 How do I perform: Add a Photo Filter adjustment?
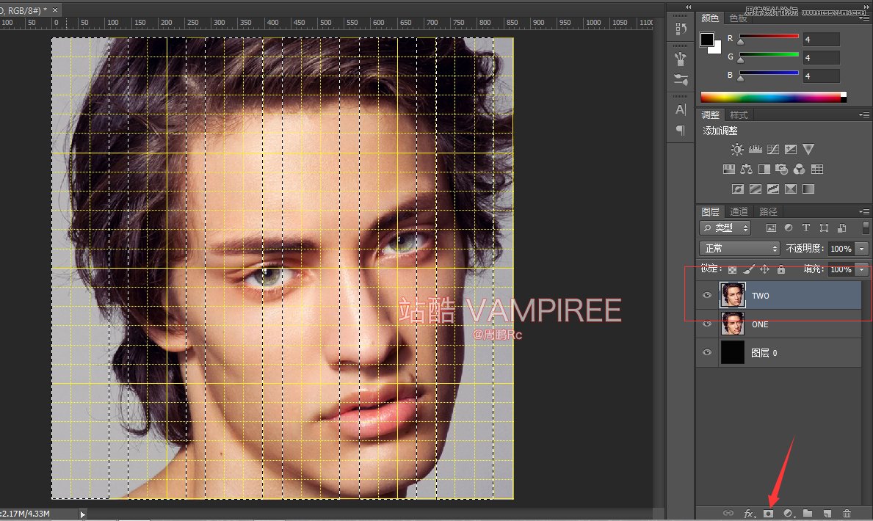pos(782,170)
